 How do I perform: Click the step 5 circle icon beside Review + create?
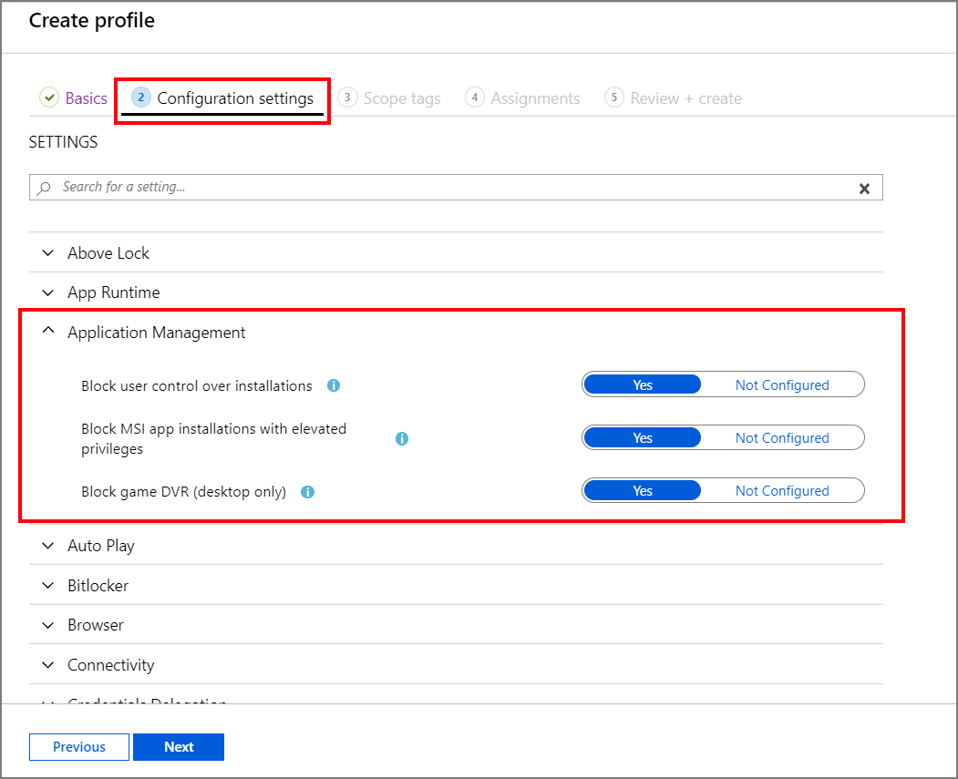tap(612, 97)
